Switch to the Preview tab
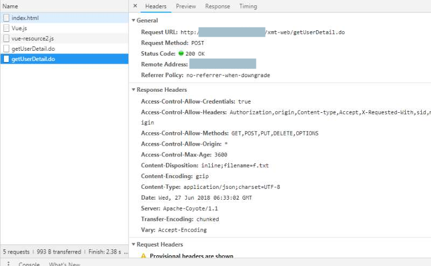The width and height of the screenshot is (431, 266). click(x=186, y=6)
